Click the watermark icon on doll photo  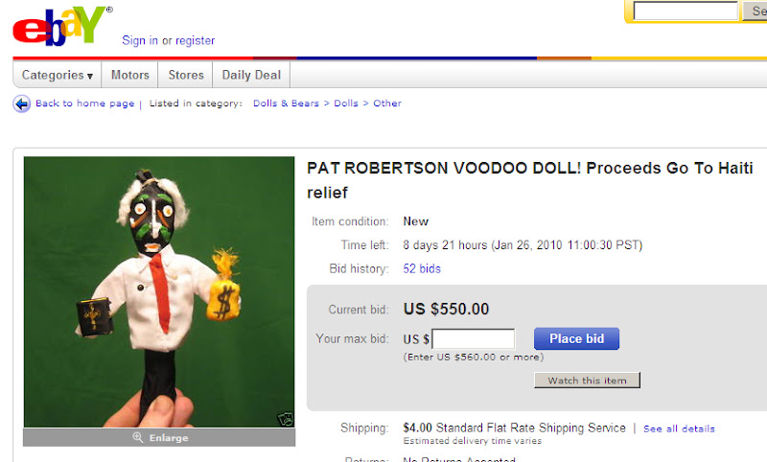click(285, 419)
